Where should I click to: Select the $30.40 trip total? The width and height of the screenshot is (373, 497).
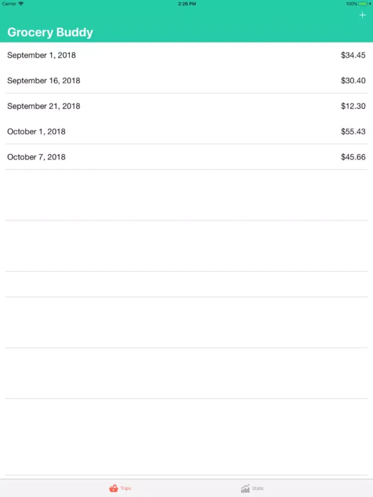coord(353,81)
